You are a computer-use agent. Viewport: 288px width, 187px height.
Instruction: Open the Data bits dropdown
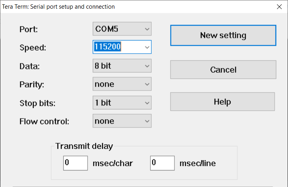point(122,66)
